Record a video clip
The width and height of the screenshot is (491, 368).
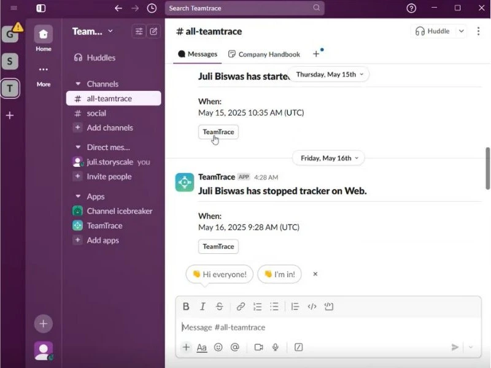pos(258,347)
